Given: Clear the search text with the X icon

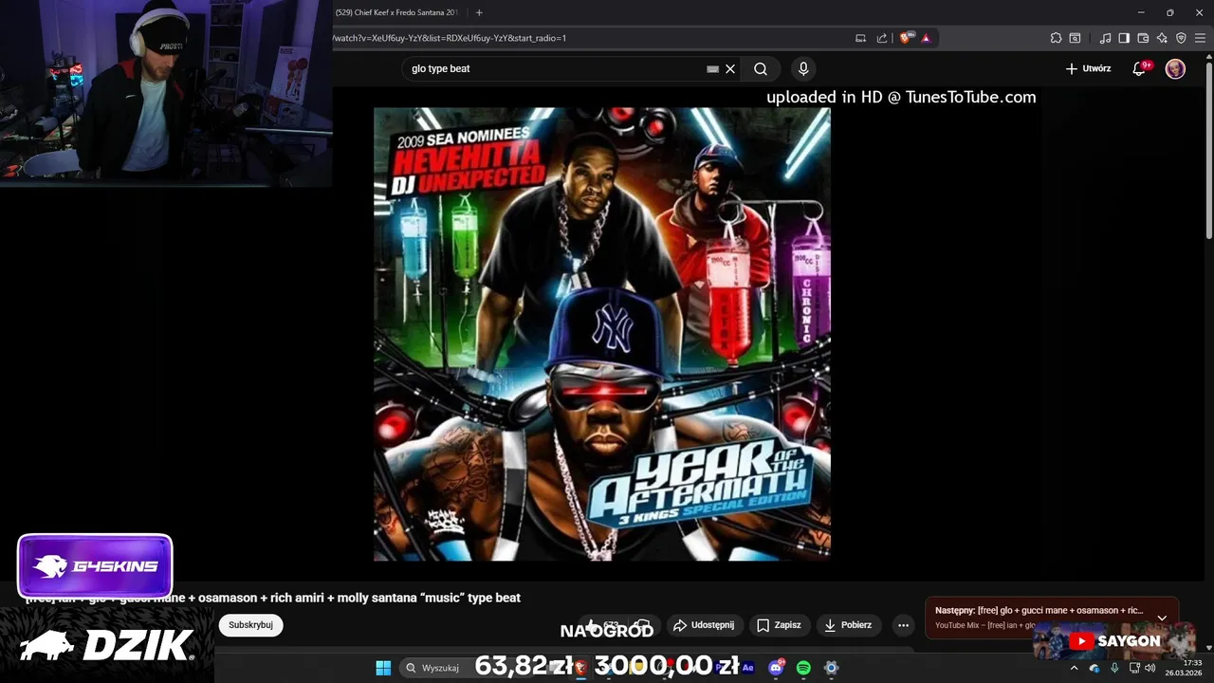Looking at the screenshot, I should (730, 68).
